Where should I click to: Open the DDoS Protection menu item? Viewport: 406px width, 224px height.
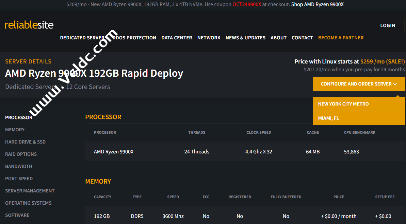pyautogui.click(x=134, y=38)
